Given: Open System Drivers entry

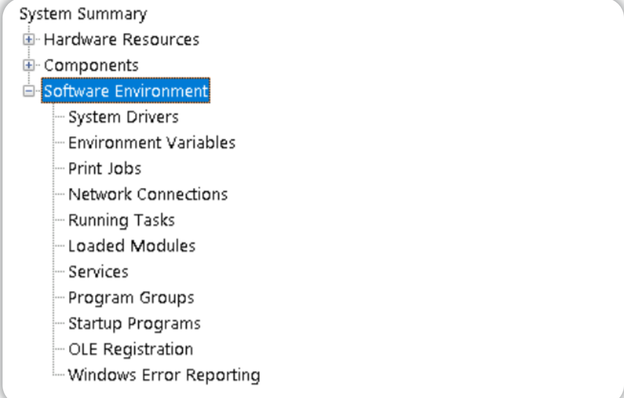Looking at the screenshot, I should pos(124,117).
